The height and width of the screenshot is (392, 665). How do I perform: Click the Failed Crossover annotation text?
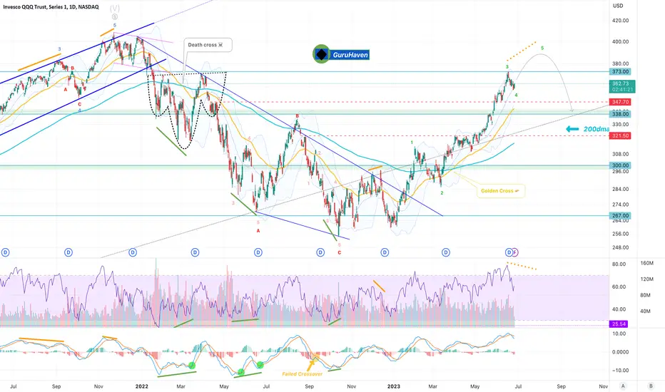[303, 374]
